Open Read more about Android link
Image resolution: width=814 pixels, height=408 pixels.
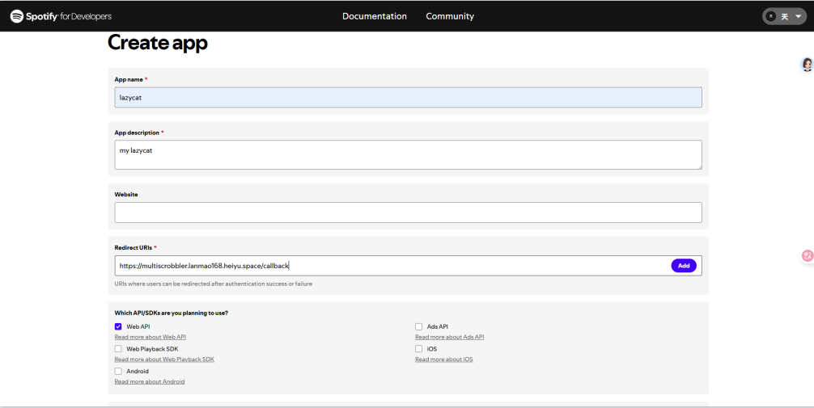(x=150, y=381)
